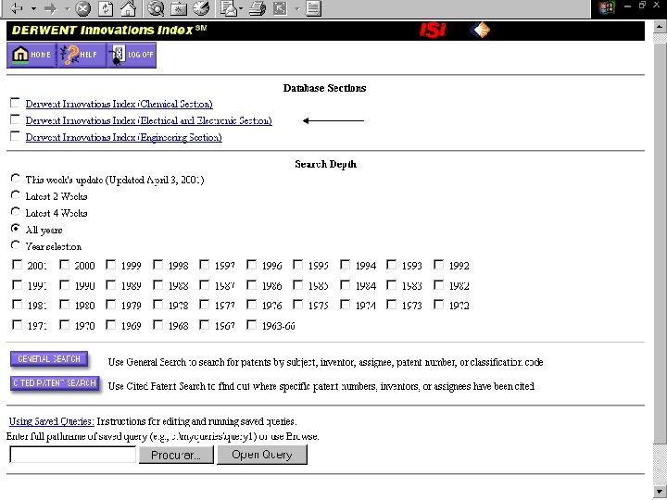Tick the 1982 year checkbox
Viewport: 667px width, 500px height.
(438, 285)
